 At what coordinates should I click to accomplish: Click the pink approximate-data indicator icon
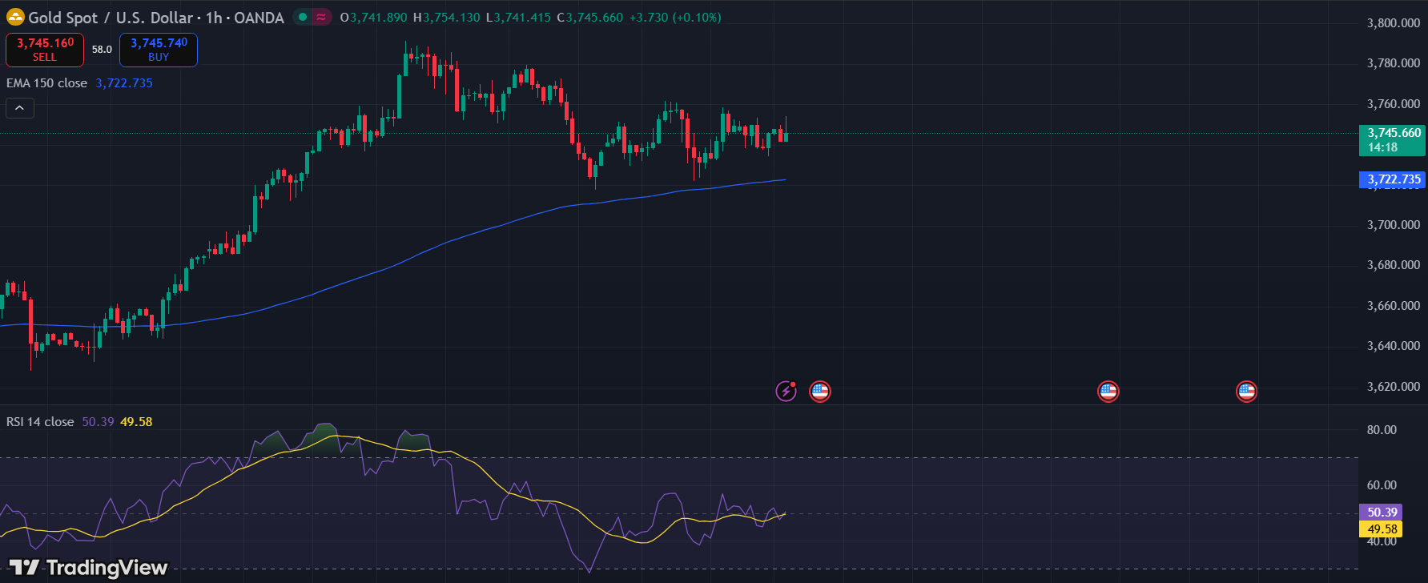point(321,17)
